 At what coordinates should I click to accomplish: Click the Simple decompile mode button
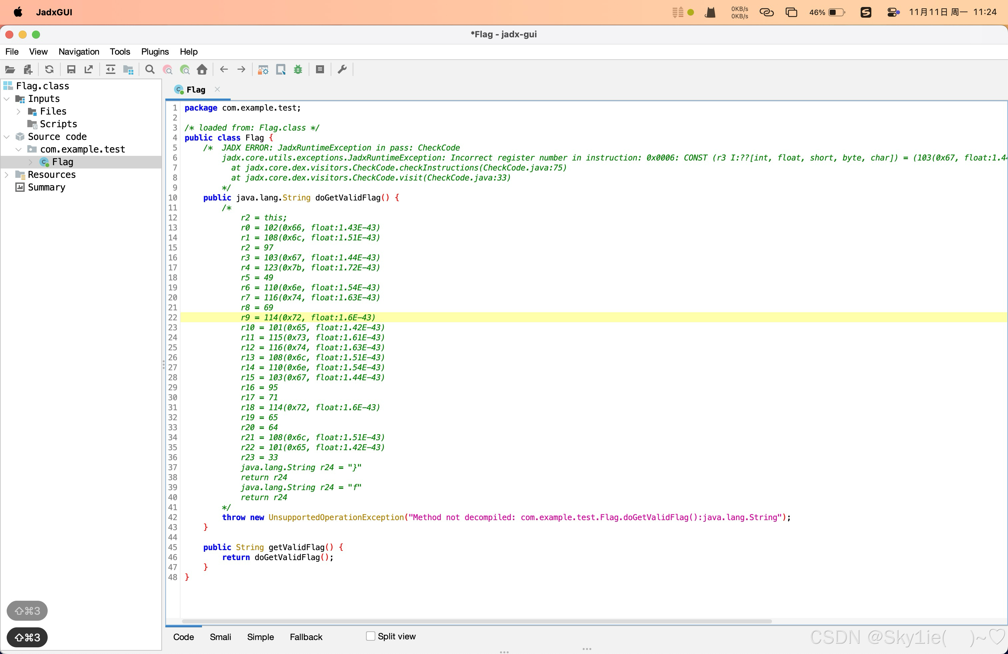(x=260, y=637)
